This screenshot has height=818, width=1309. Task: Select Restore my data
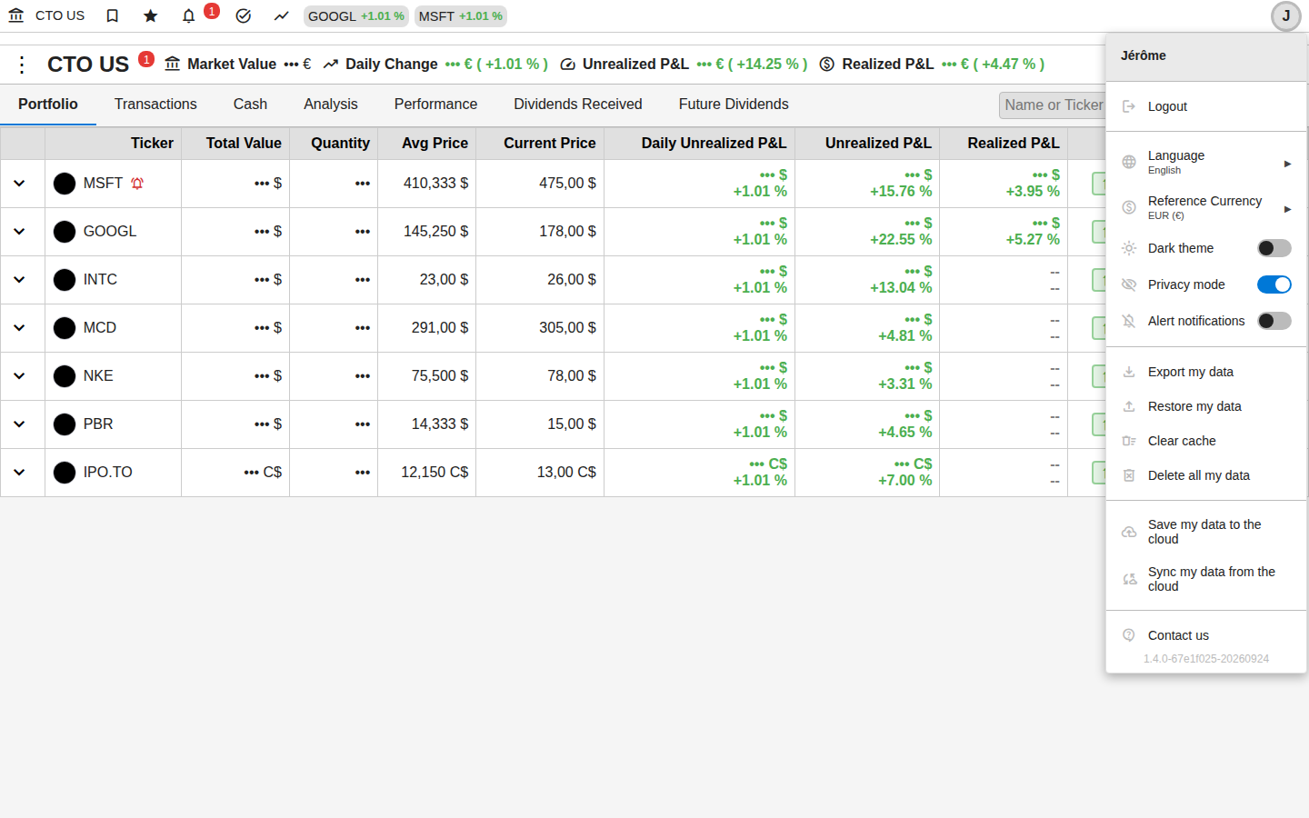[x=1206, y=406]
